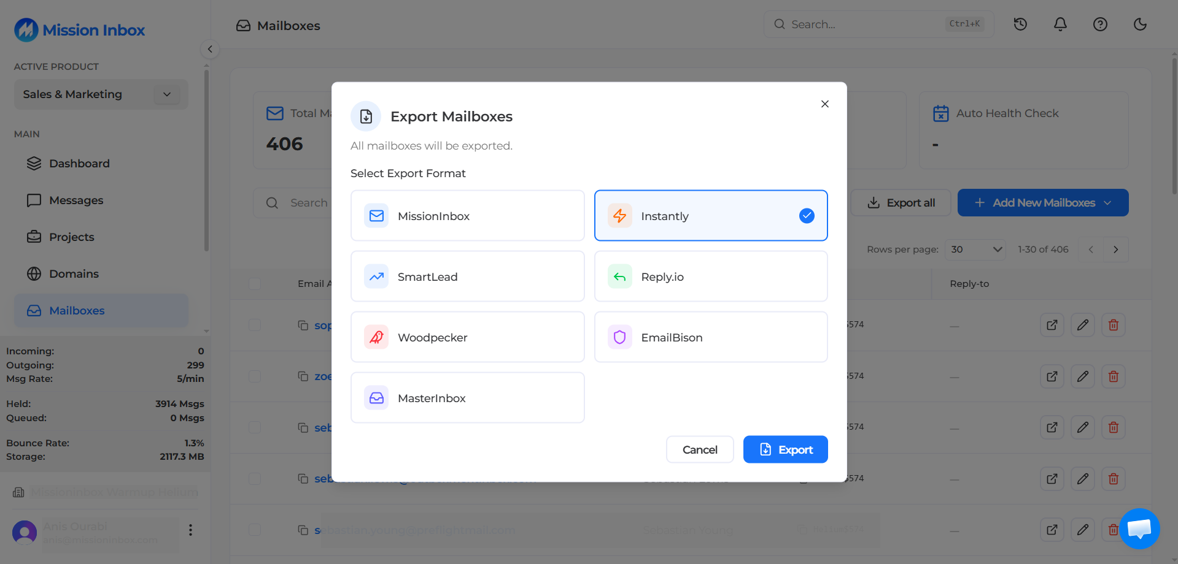
Task: Expand Sales & Marketing product selector
Action: click(x=101, y=94)
